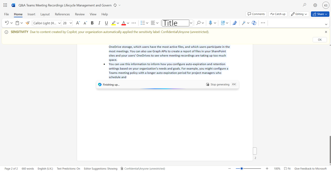
Task: Open the Editor pen icon
Action: tap(234, 23)
